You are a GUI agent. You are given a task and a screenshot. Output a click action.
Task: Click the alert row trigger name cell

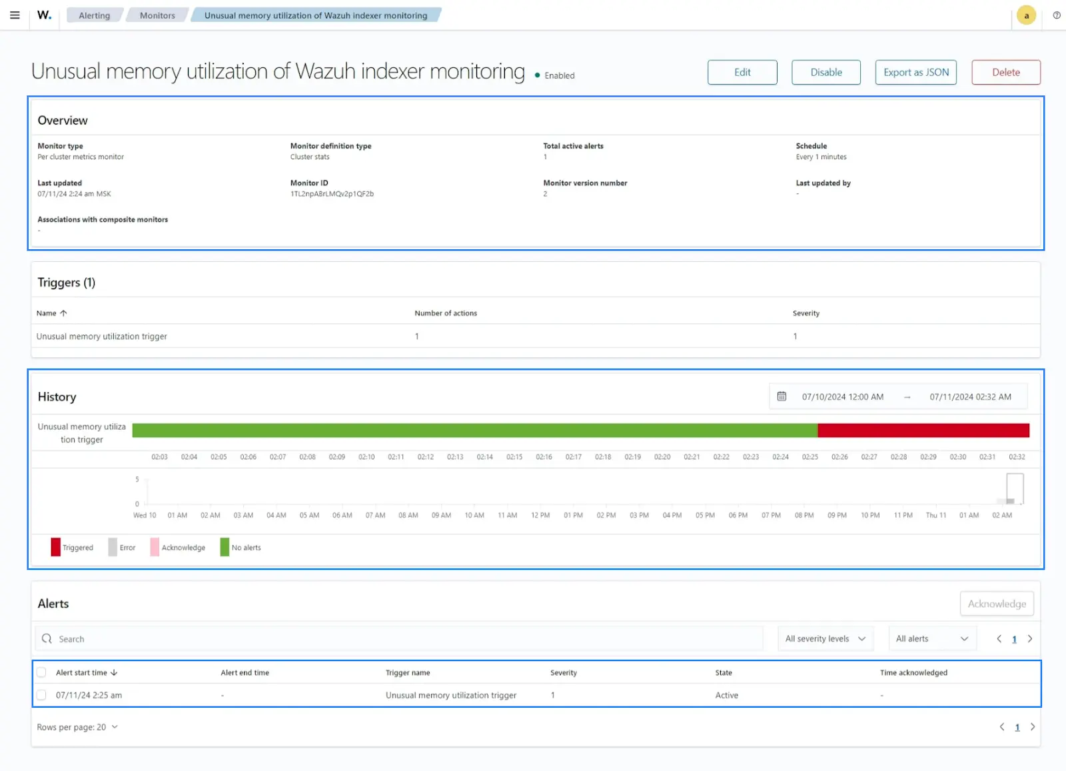451,695
